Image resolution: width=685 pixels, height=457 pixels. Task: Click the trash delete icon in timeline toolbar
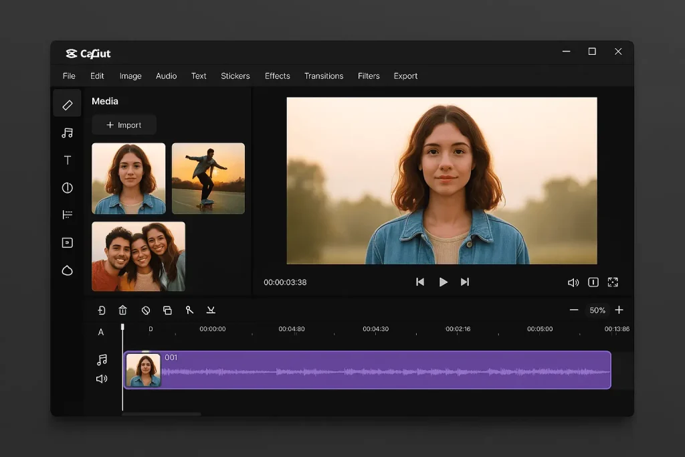(122, 310)
